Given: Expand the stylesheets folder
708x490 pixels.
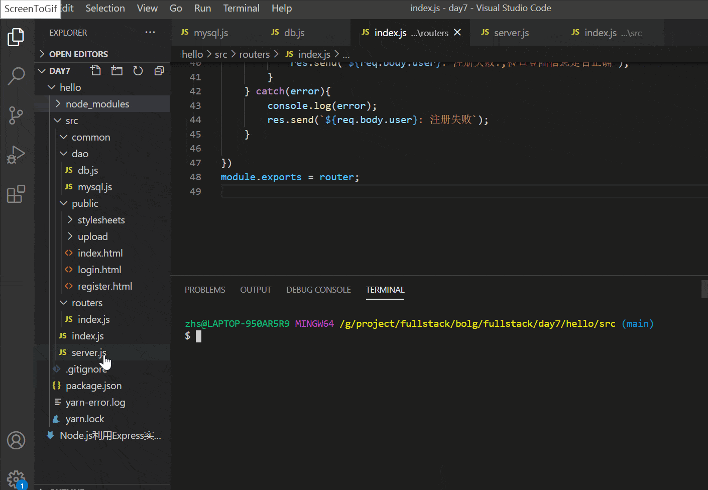Looking at the screenshot, I should click(x=101, y=220).
